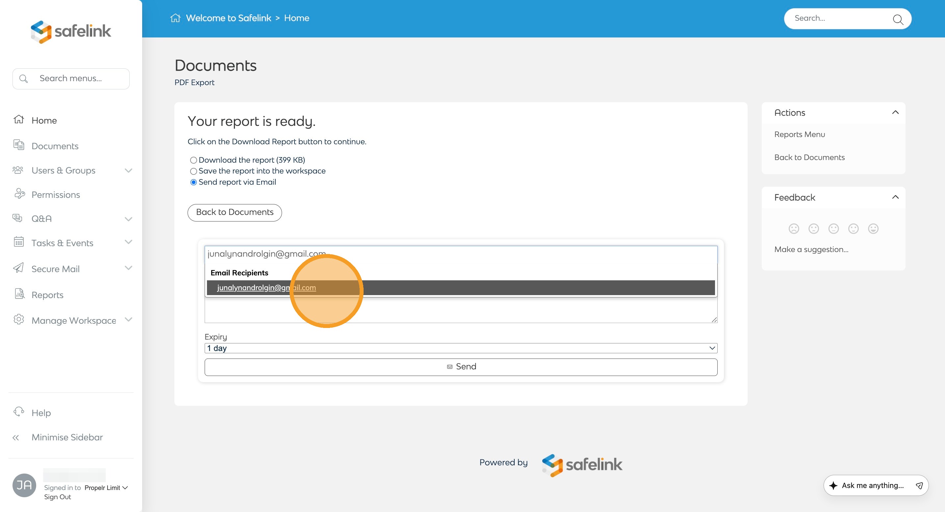Click the home icon in breadcrumb header
The width and height of the screenshot is (945, 512).
tap(175, 18)
